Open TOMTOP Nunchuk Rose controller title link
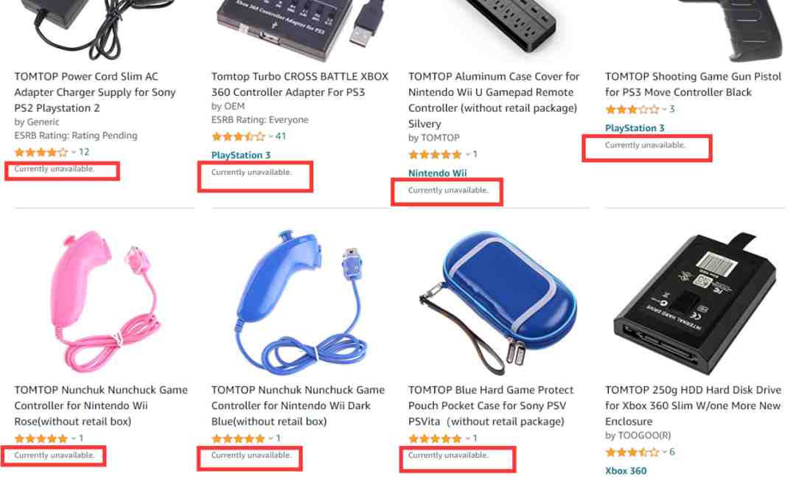The image size is (796, 477). coord(101,405)
